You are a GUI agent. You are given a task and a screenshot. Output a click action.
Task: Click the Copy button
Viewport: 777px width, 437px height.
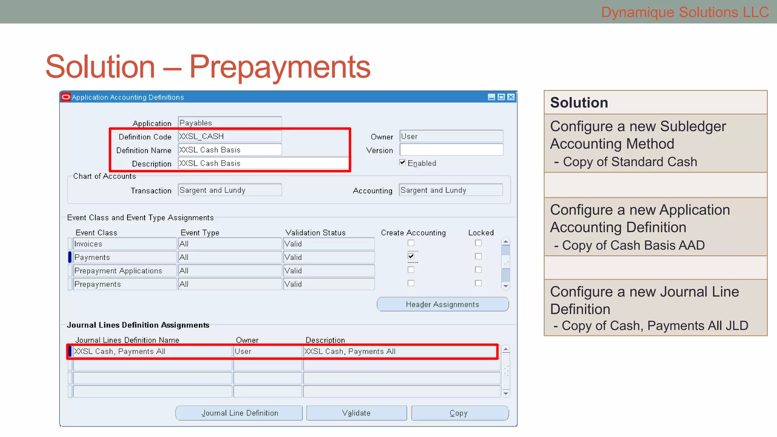click(x=459, y=413)
